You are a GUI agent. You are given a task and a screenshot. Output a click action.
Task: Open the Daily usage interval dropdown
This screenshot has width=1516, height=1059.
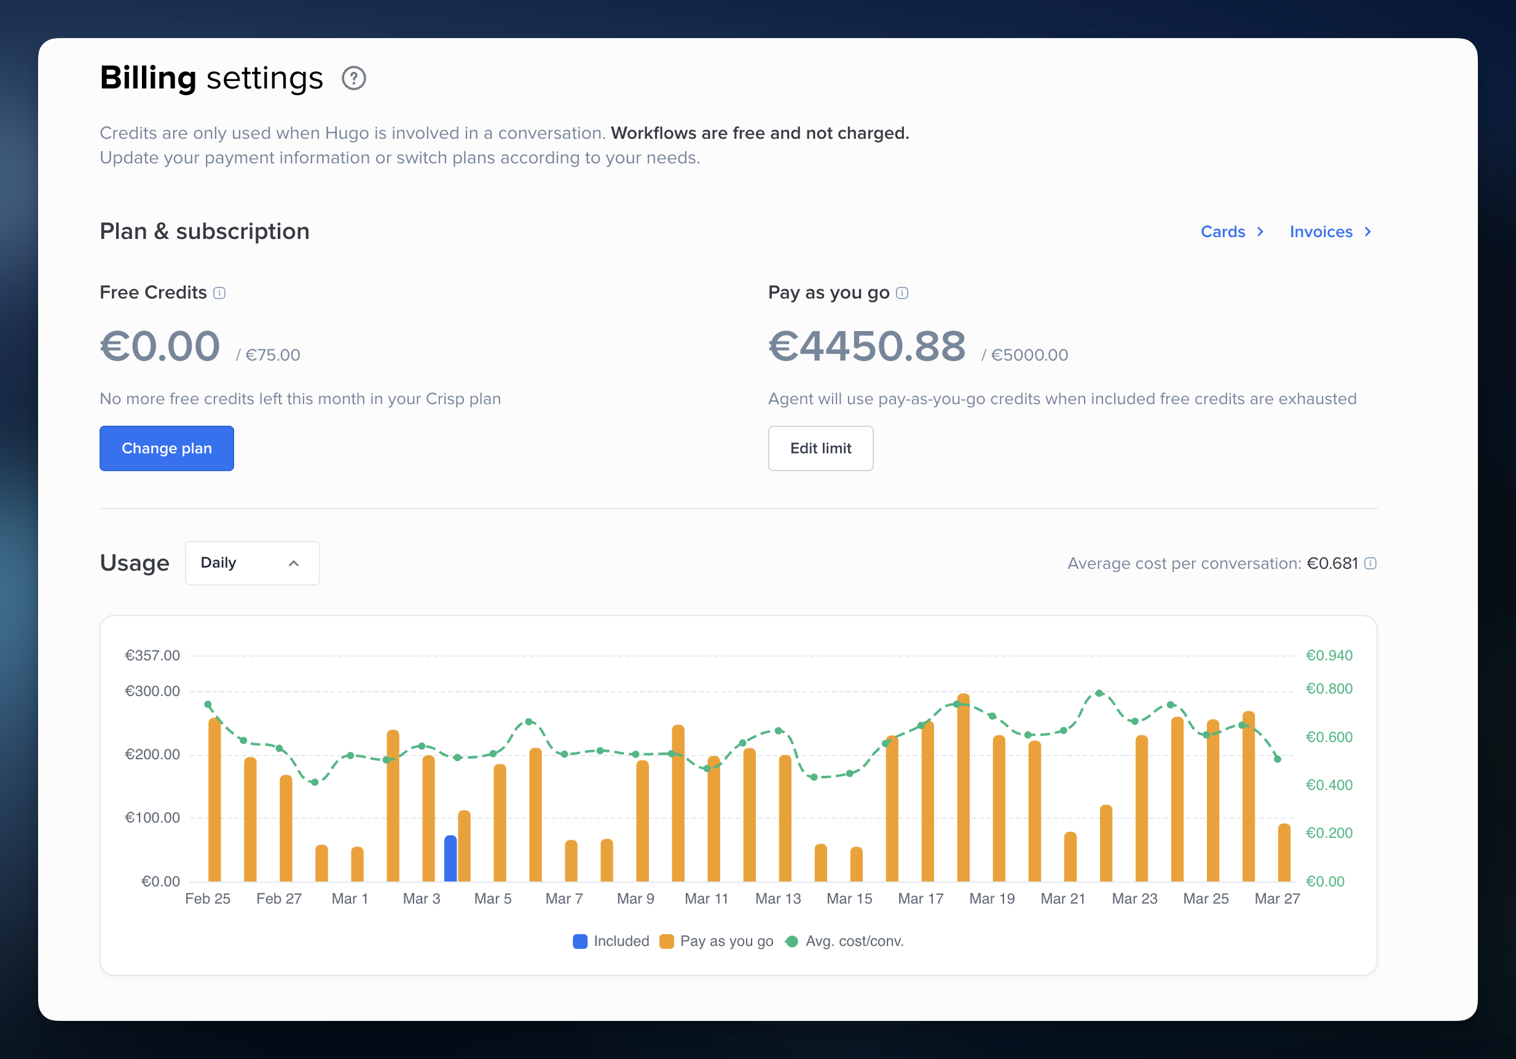click(x=252, y=563)
